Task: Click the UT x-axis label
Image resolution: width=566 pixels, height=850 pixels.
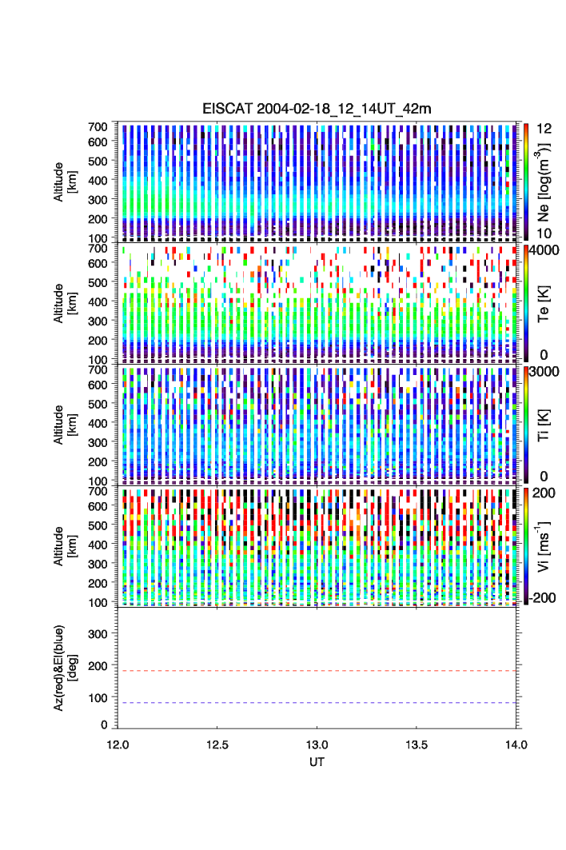Action: pos(317,762)
